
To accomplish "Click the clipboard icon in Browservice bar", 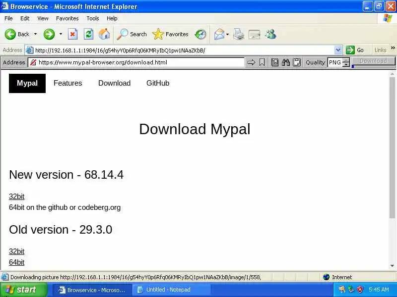I will (x=297, y=62).
